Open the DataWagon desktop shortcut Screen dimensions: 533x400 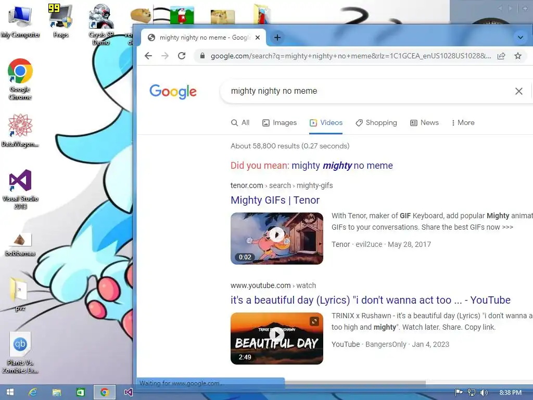(20, 130)
